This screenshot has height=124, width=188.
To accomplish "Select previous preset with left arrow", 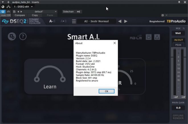I will pos(18,12).
